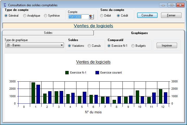The width and height of the screenshot is (187, 125).
Task: Open the Type de graphique dropdown
Action: tap(35, 45)
